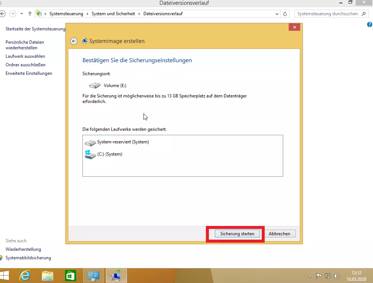Open the volume speaker tray icon
373x283 pixels.
click(337, 276)
